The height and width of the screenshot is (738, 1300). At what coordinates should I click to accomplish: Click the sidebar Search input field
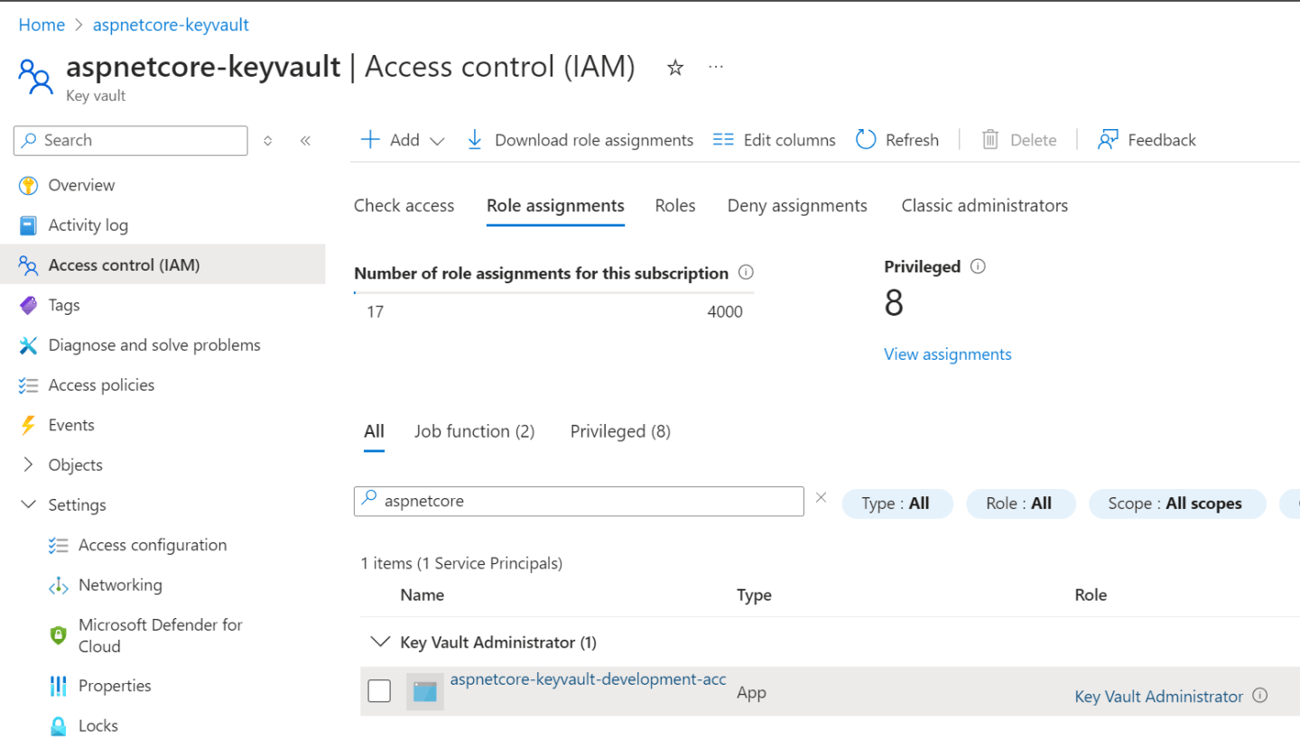click(131, 141)
